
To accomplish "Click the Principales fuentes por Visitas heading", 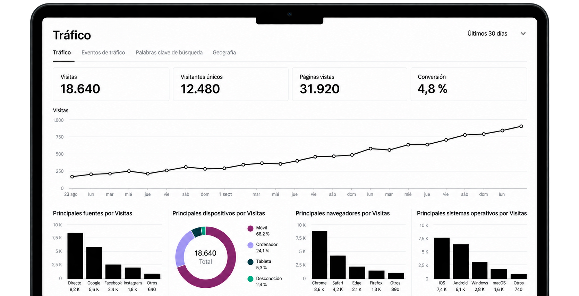I will click(93, 213).
